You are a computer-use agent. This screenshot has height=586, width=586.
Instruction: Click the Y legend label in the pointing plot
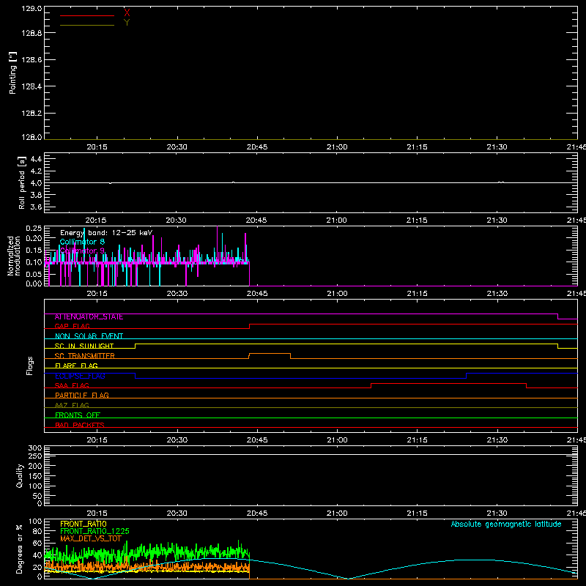point(127,23)
